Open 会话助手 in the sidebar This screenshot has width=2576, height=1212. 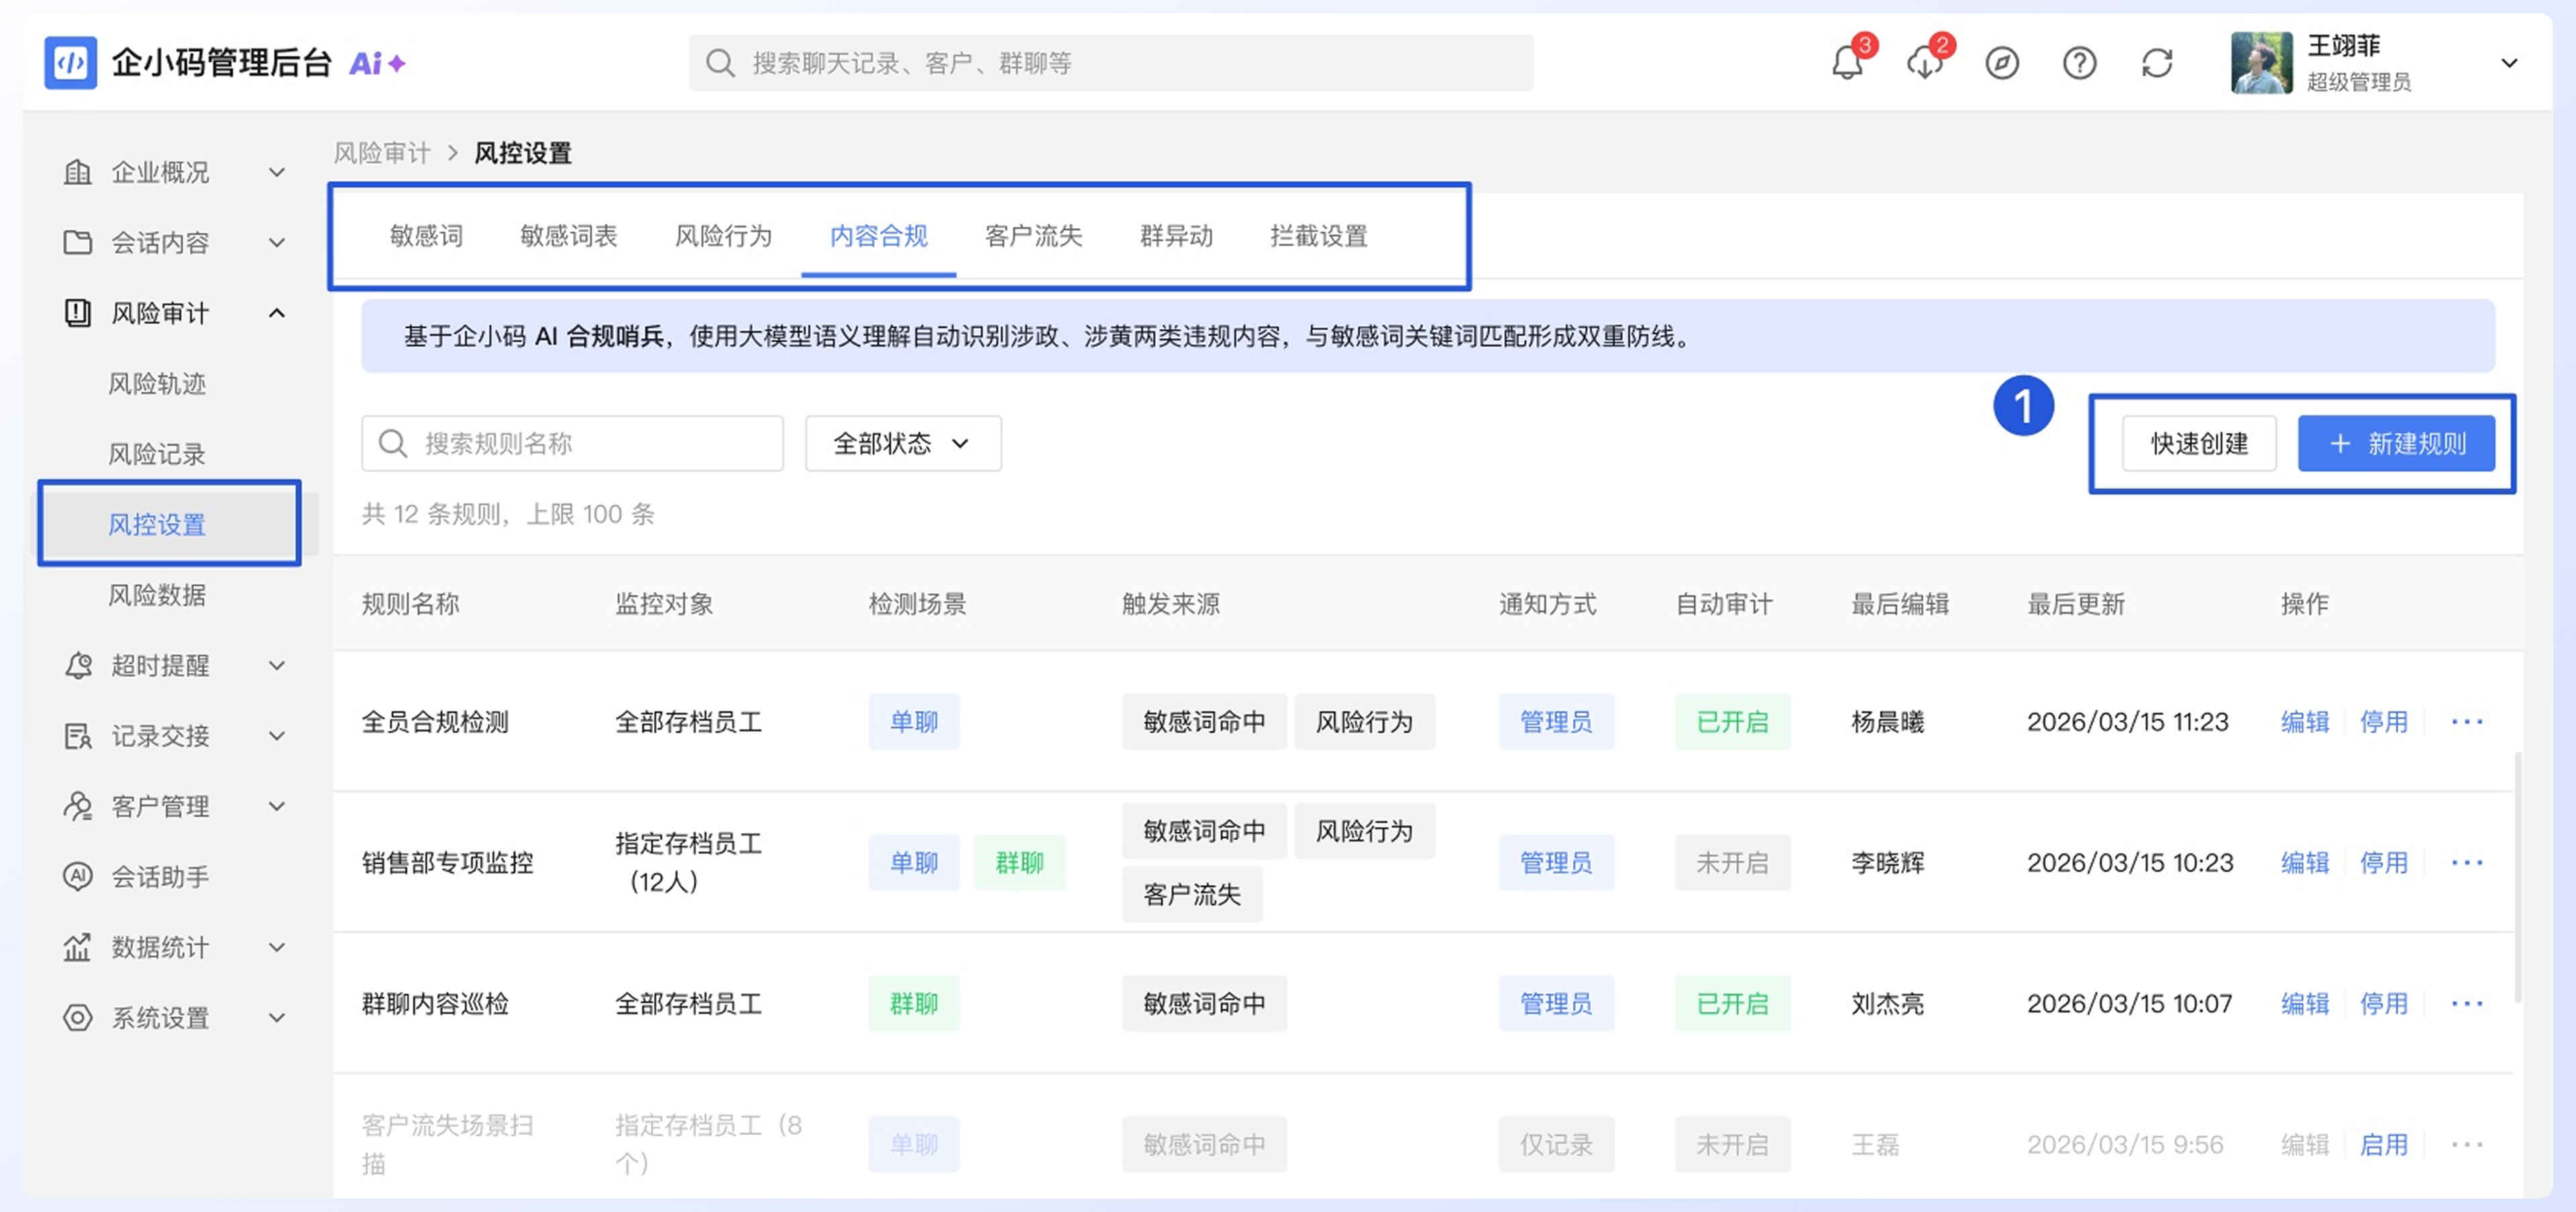tap(160, 877)
